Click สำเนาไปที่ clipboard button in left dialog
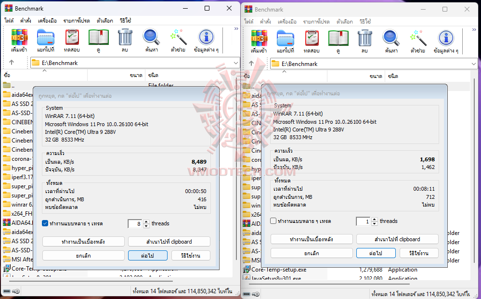481x299 pixels. [x=169, y=242]
